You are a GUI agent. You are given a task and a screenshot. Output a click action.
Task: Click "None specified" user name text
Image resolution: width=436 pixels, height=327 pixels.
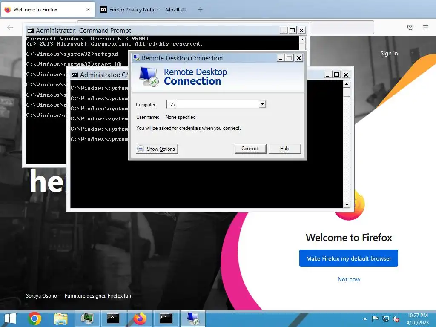181,117
